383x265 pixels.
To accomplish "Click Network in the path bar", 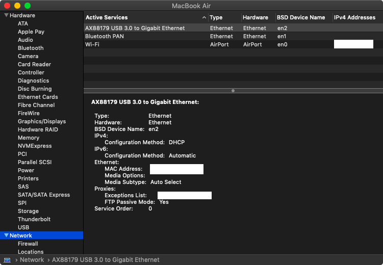I will (x=32, y=260).
